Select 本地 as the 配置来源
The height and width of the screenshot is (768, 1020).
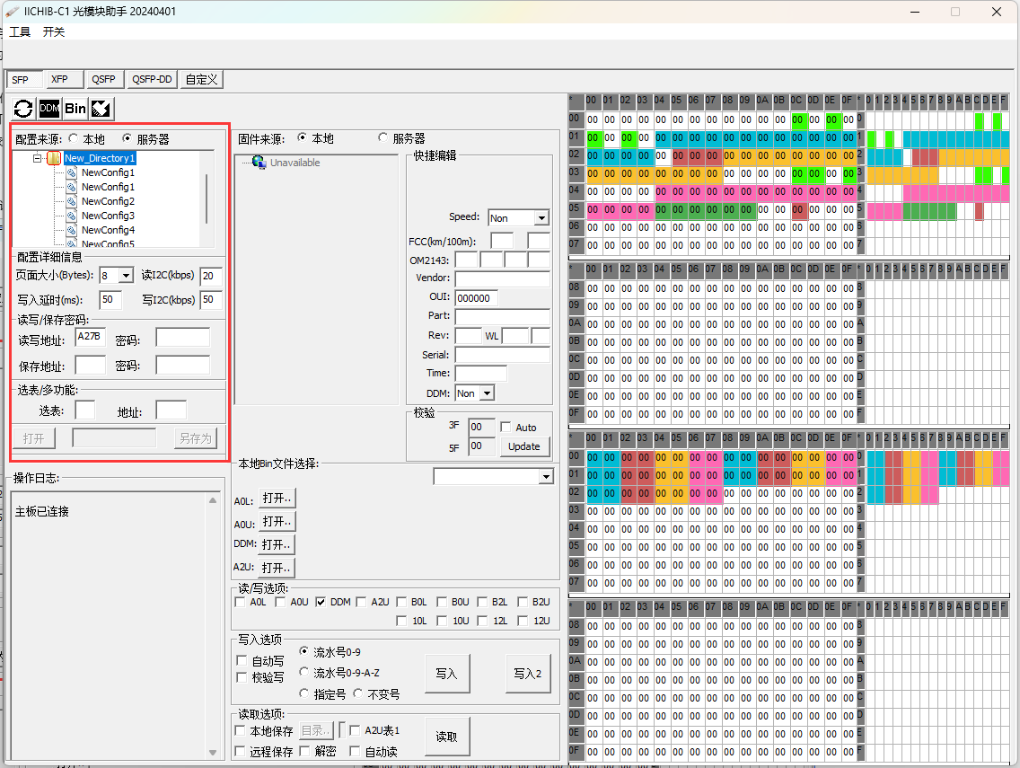[74, 139]
